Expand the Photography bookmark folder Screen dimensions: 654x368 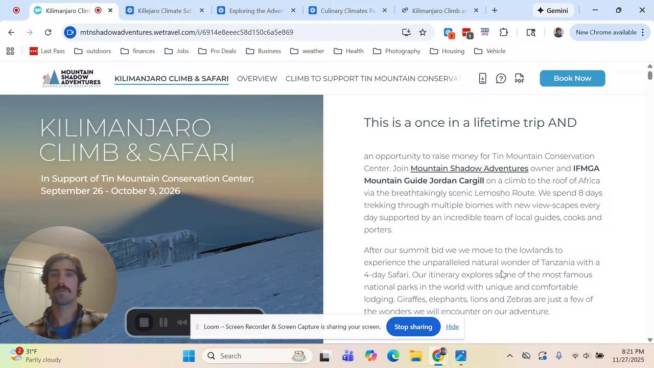[x=397, y=51]
